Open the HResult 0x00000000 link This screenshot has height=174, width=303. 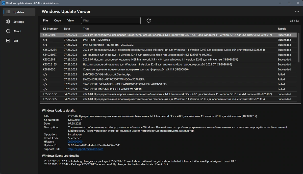pyautogui.click(x=75, y=142)
